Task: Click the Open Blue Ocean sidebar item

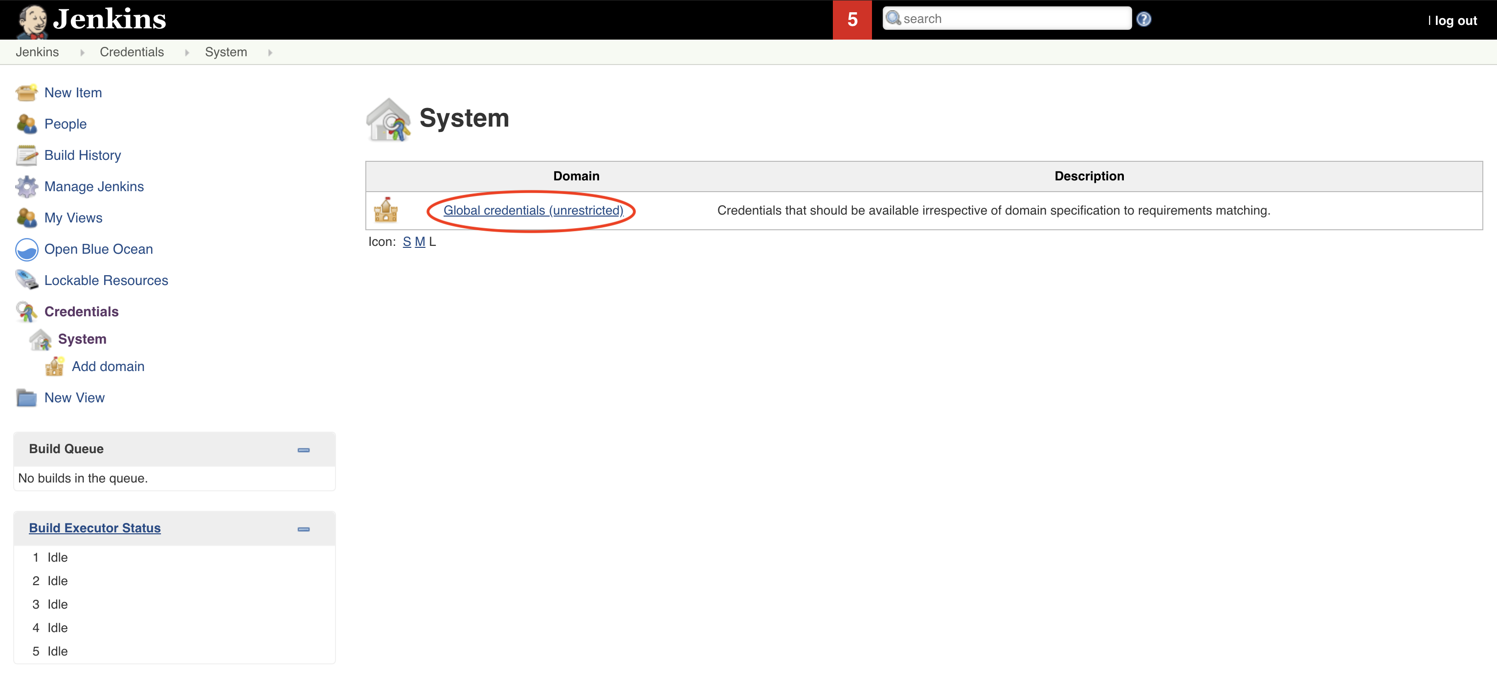Action: (99, 248)
